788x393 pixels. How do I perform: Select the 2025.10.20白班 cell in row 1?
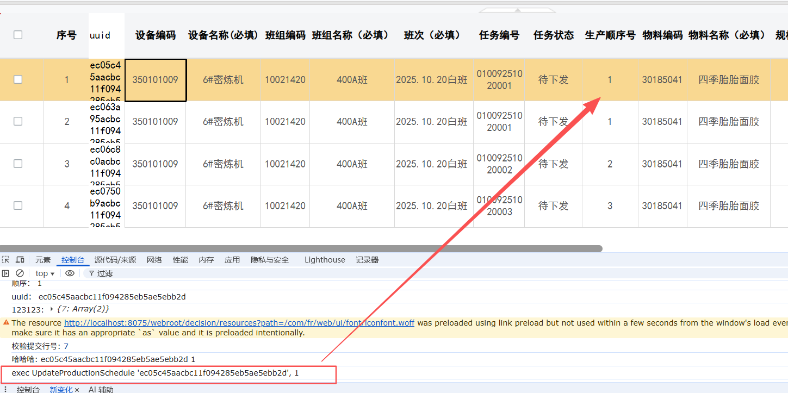(x=434, y=80)
